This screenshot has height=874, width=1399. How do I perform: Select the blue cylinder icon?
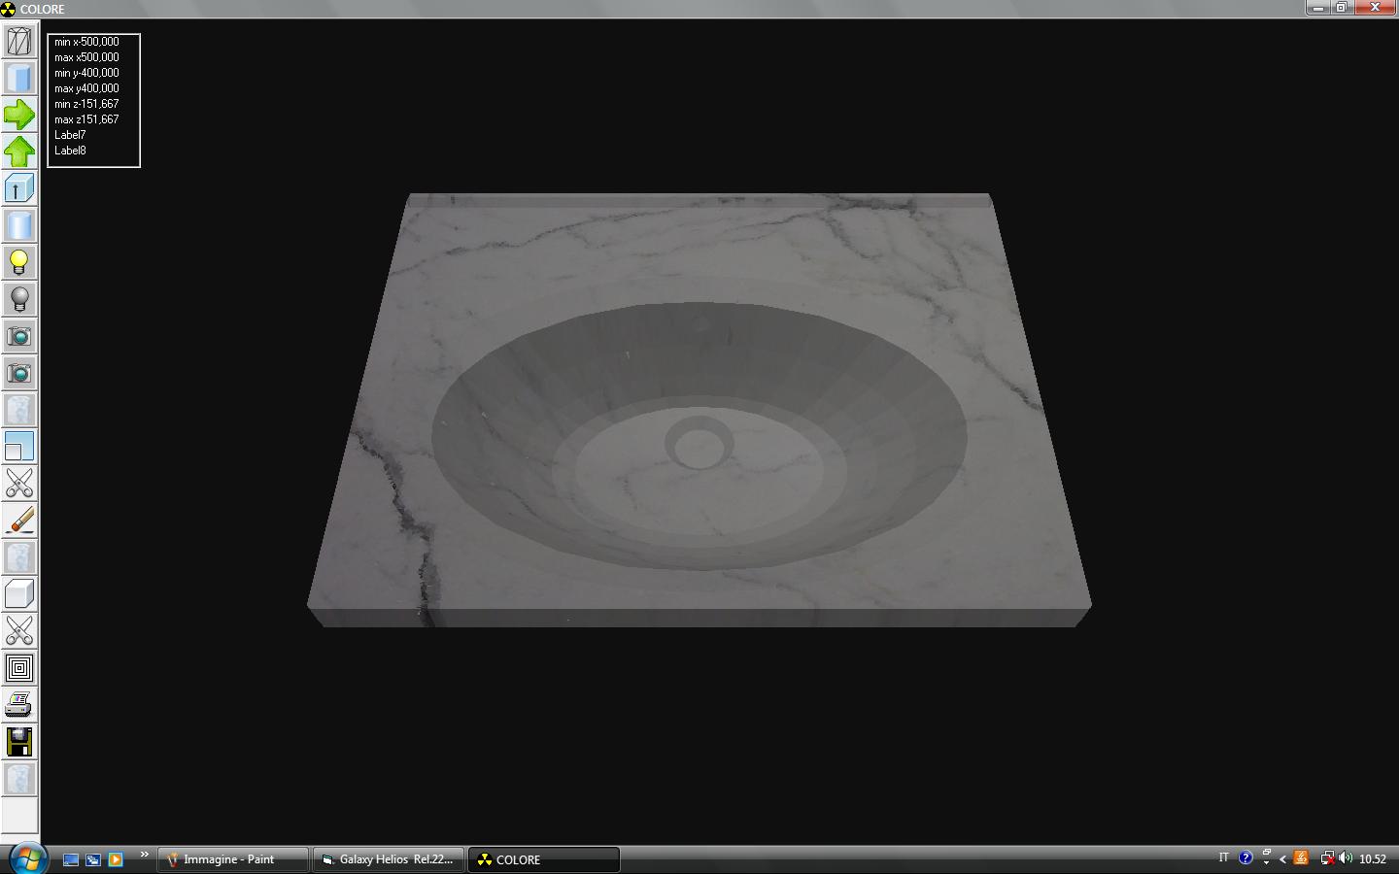click(x=19, y=225)
